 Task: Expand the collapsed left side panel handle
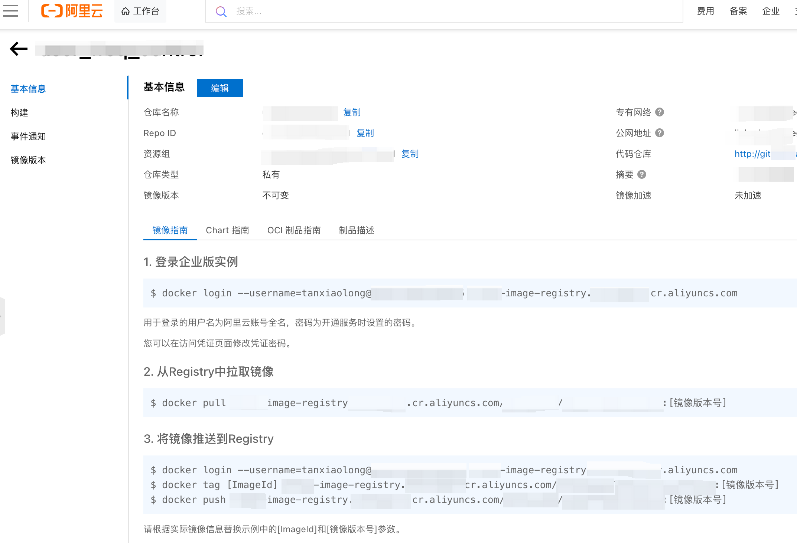(2, 316)
